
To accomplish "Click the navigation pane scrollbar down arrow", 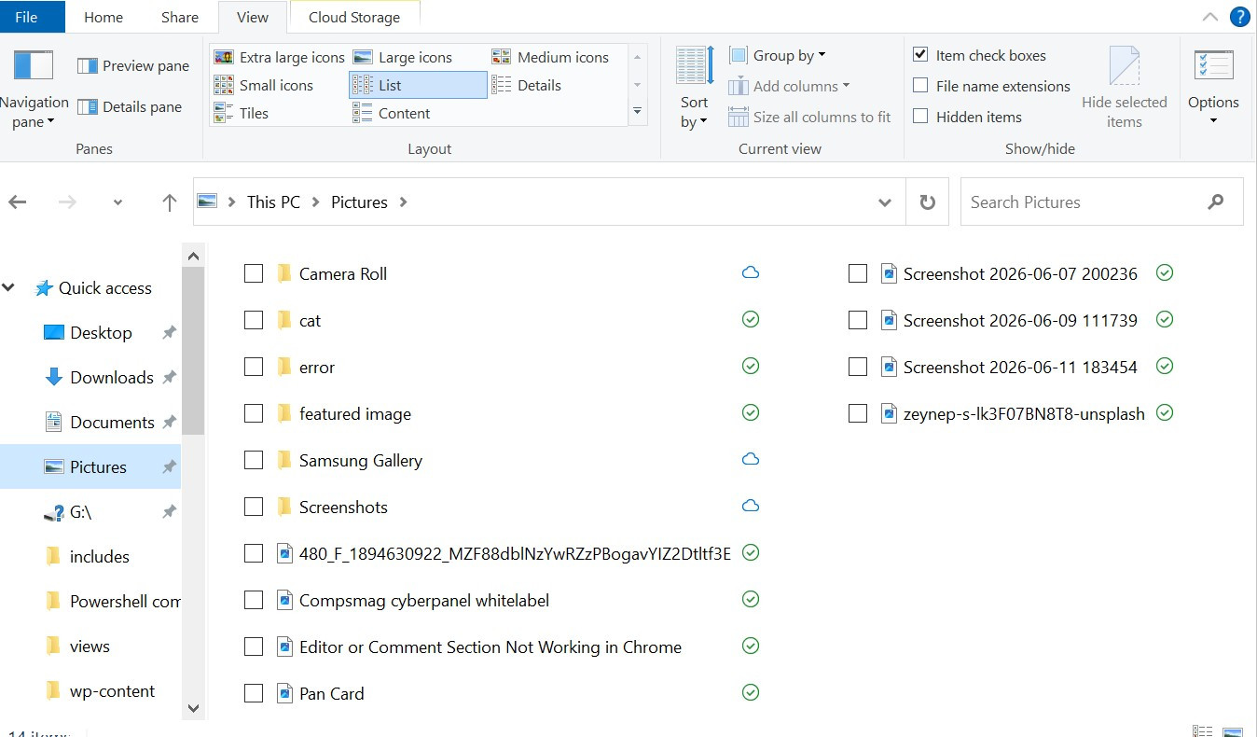I will coord(194,708).
